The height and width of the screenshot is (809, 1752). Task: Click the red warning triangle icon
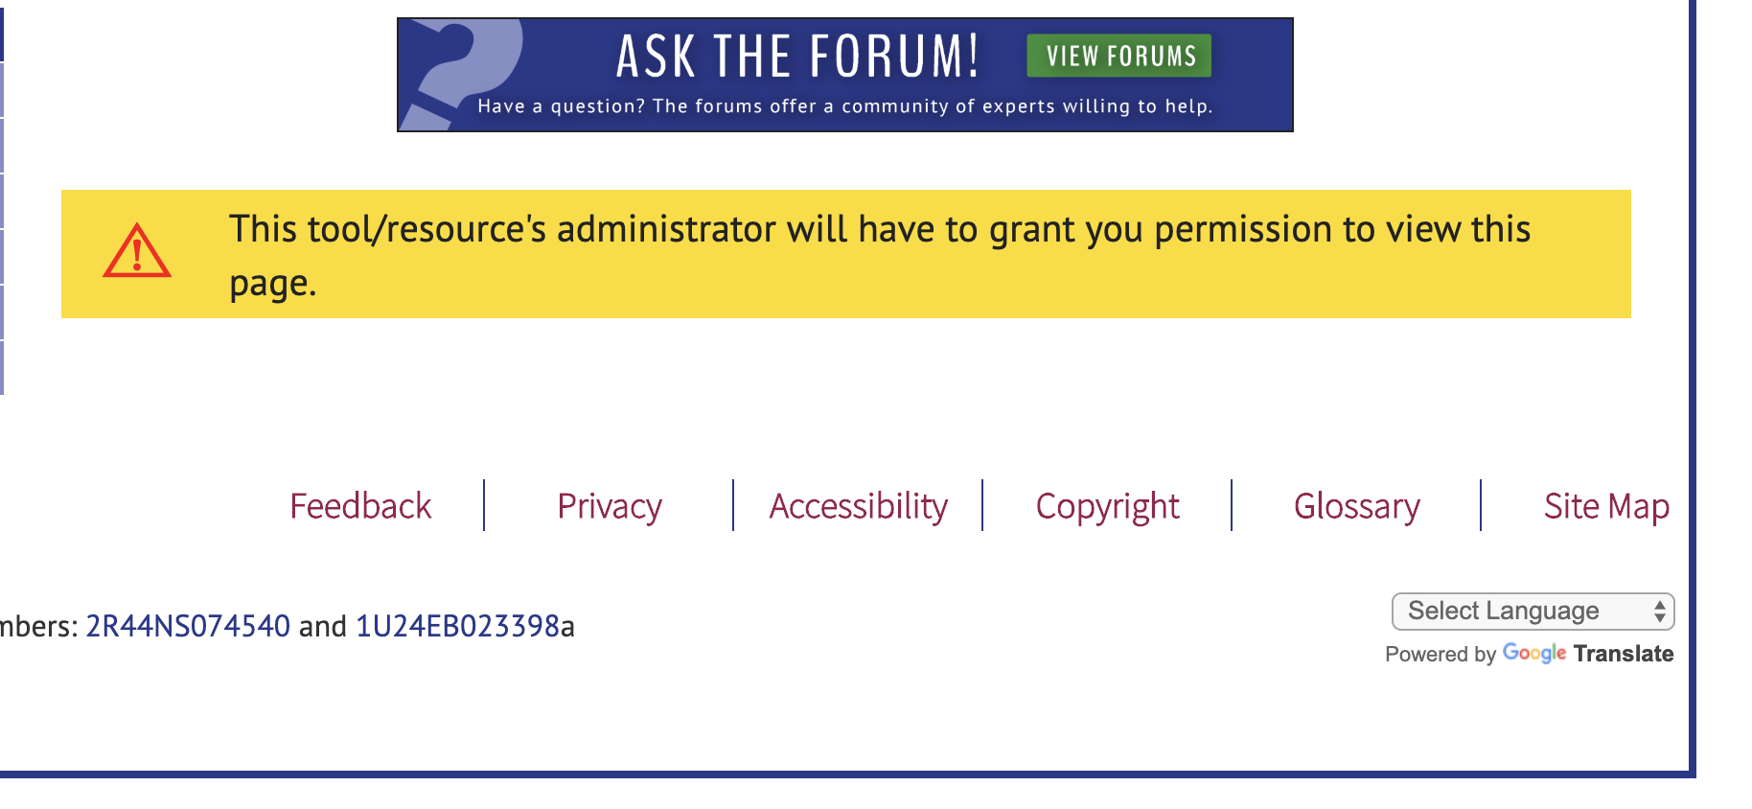pos(137,252)
